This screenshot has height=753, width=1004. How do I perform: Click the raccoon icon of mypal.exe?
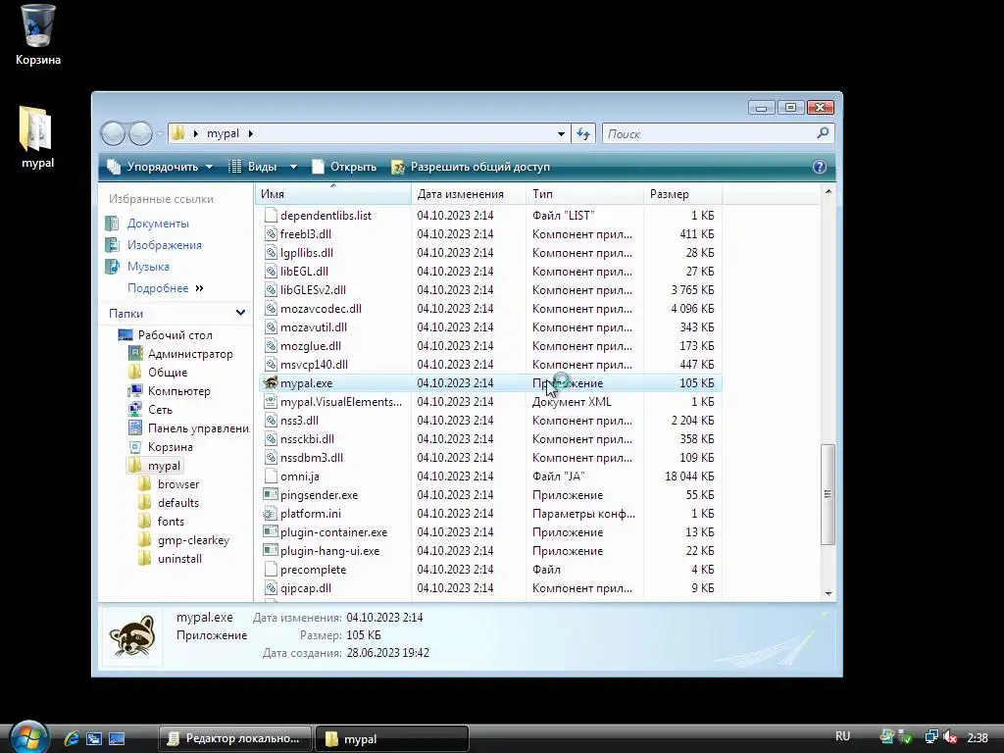click(271, 383)
